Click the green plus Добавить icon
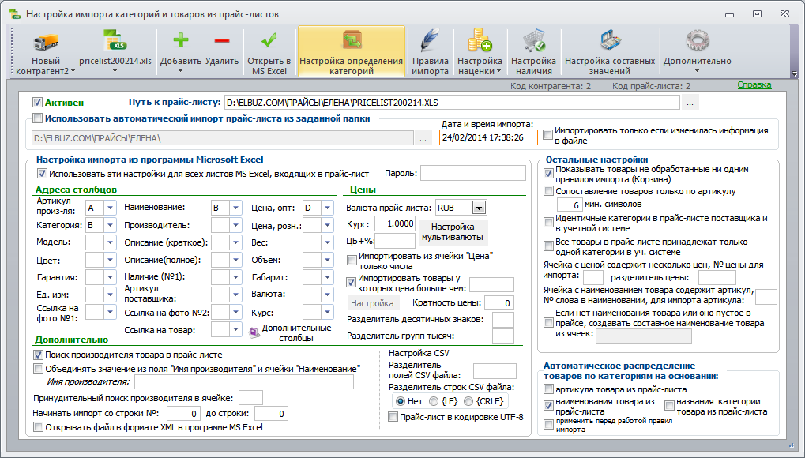This screenshot has width=805, height=458. pos(181,40)
